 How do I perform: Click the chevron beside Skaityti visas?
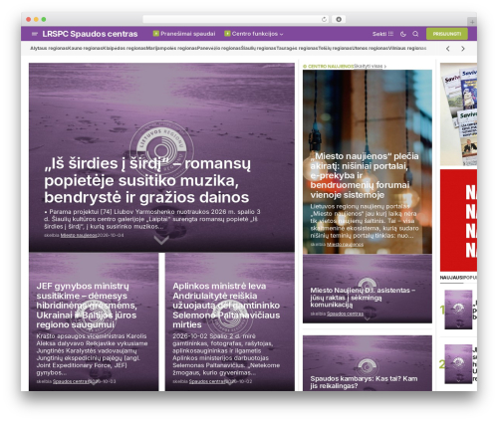tap(385, 67)
